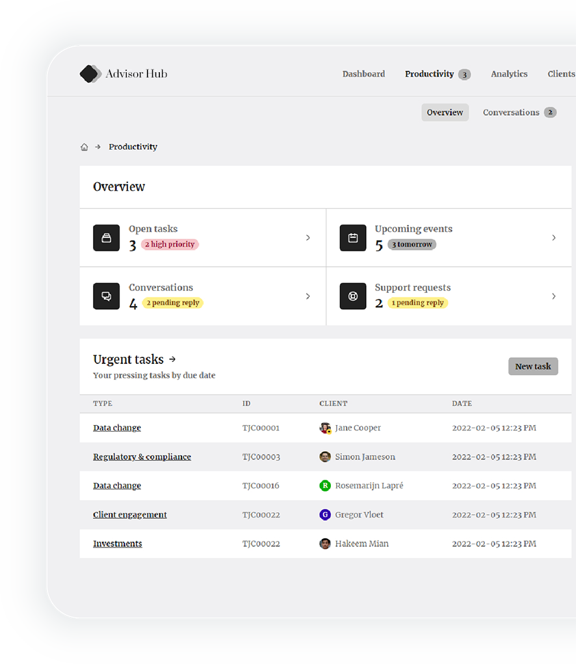Click the 2 high priority badge
576x664 pixels.
(170, 245)
